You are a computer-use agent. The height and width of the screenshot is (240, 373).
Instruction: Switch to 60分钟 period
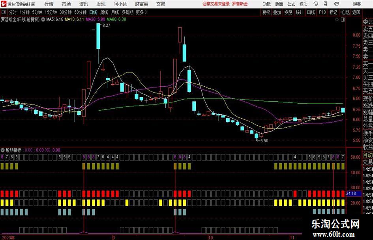[80, 12]
